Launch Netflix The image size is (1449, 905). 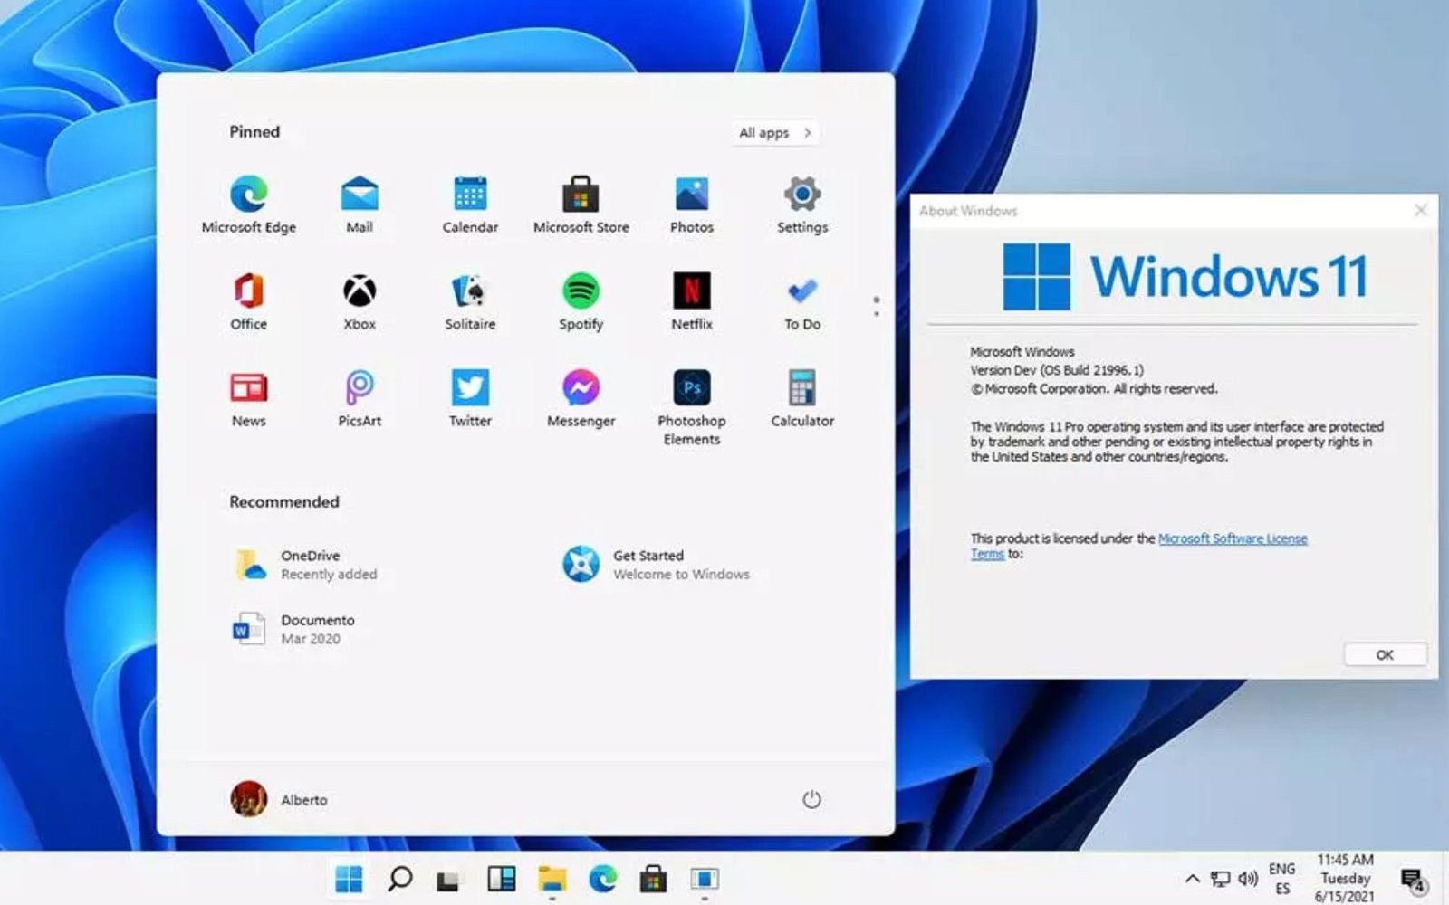pos(692,302)
